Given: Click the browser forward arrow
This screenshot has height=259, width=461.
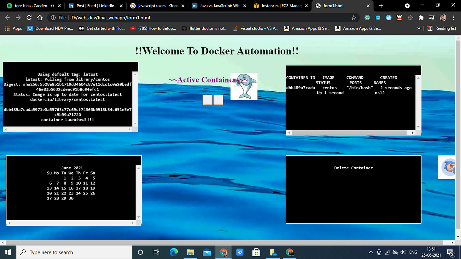Looking at the screenshot, I should [x=18, y=18].
